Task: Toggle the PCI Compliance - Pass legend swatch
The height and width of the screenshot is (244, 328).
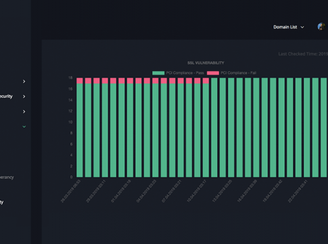Action: pos(158,73)
